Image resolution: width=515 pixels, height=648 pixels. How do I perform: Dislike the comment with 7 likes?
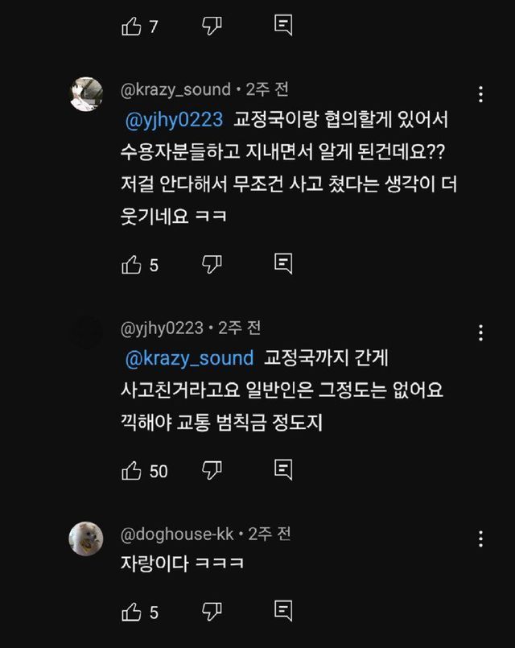tap(211, 27)
